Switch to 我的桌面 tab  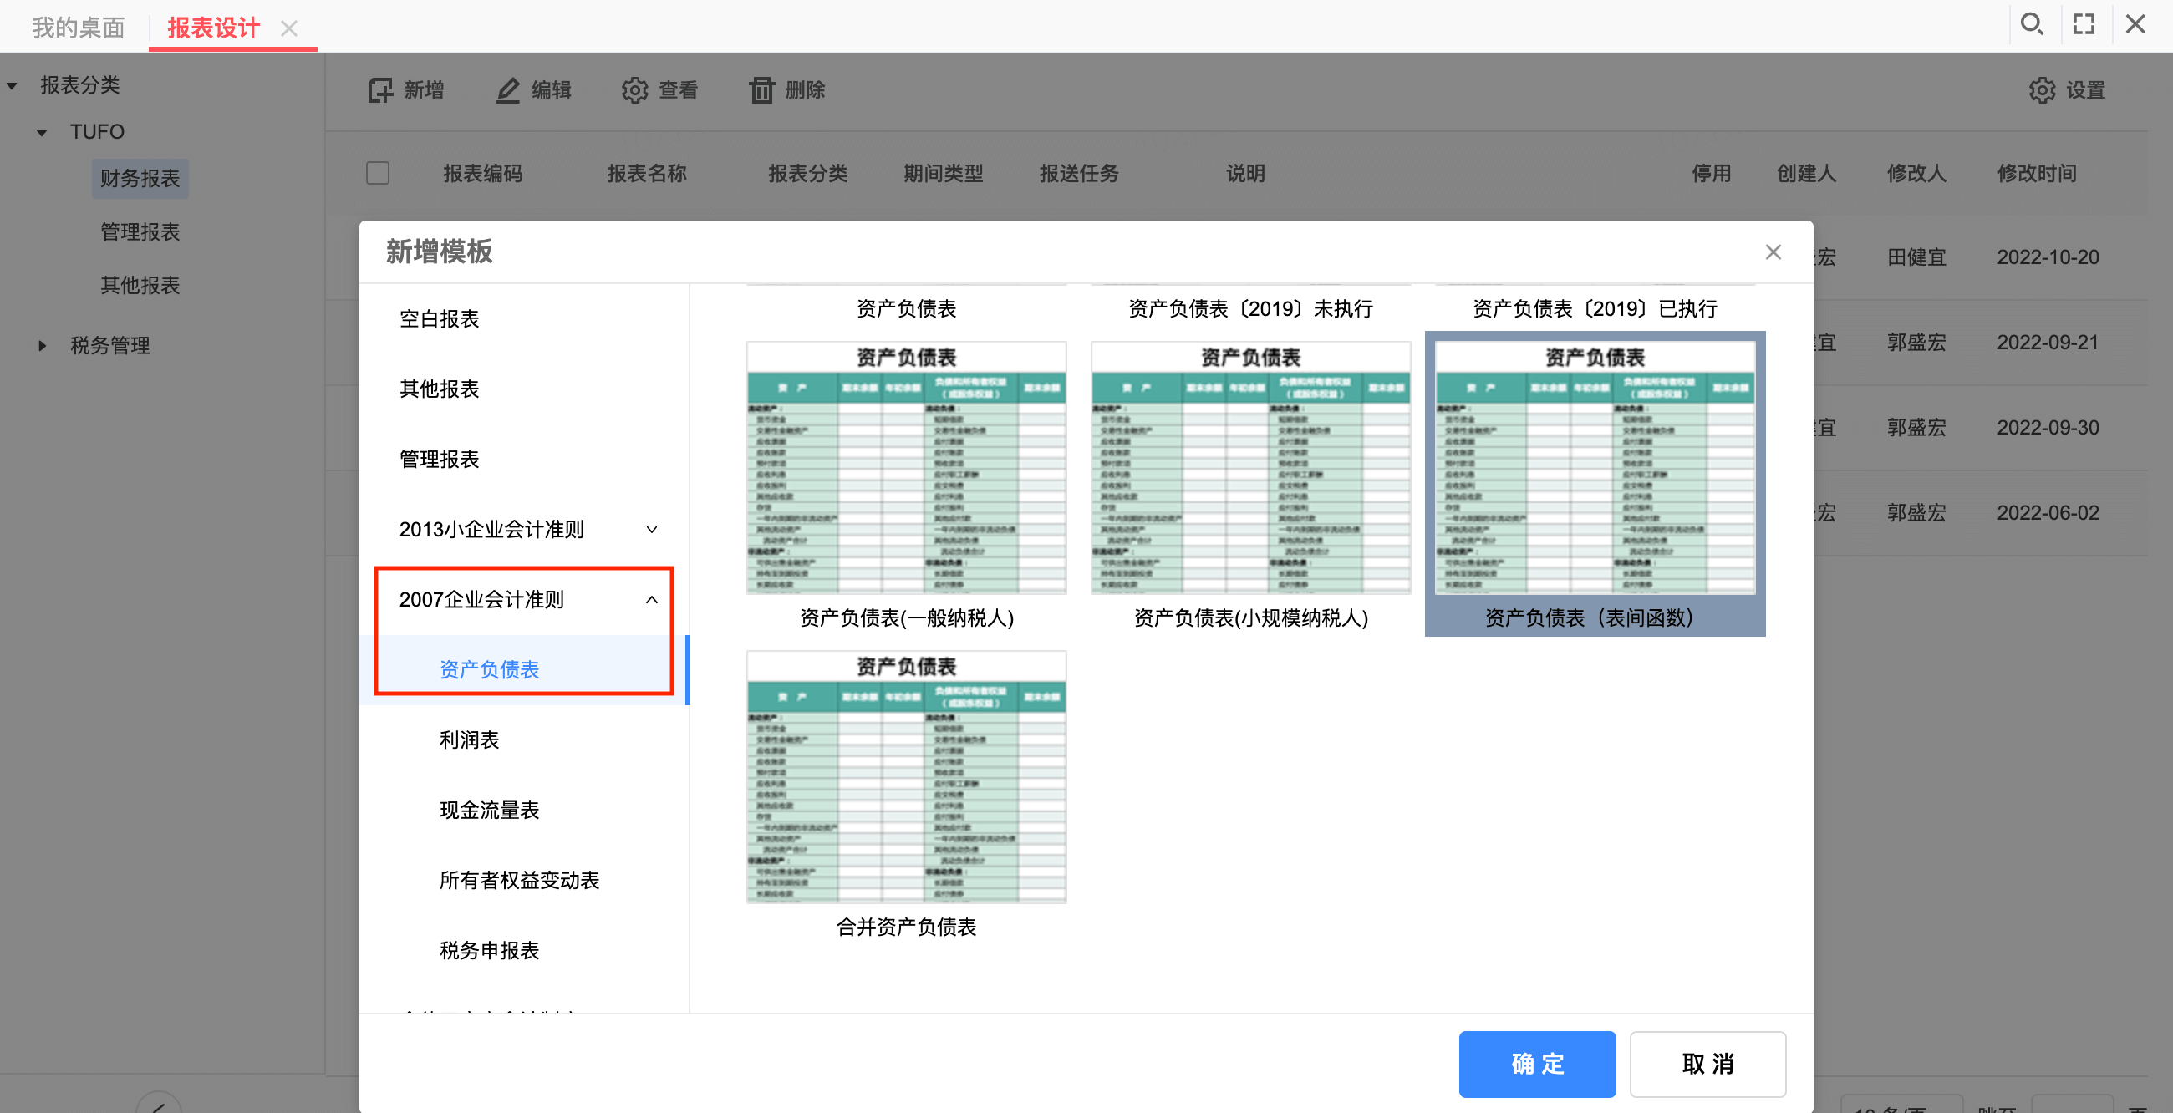(79, 28)
